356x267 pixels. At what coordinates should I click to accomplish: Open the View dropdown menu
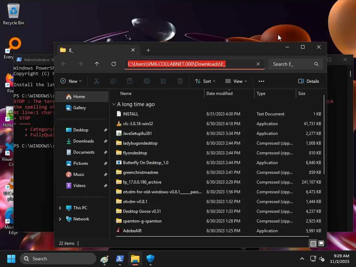[236, 81]
